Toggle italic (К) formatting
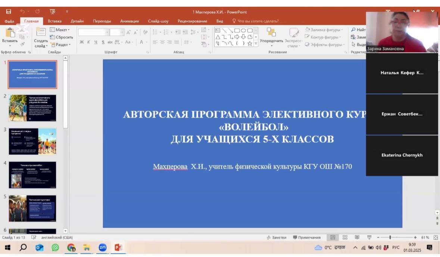Viewport: 440px width, 257px height. [x=88, y=42]
